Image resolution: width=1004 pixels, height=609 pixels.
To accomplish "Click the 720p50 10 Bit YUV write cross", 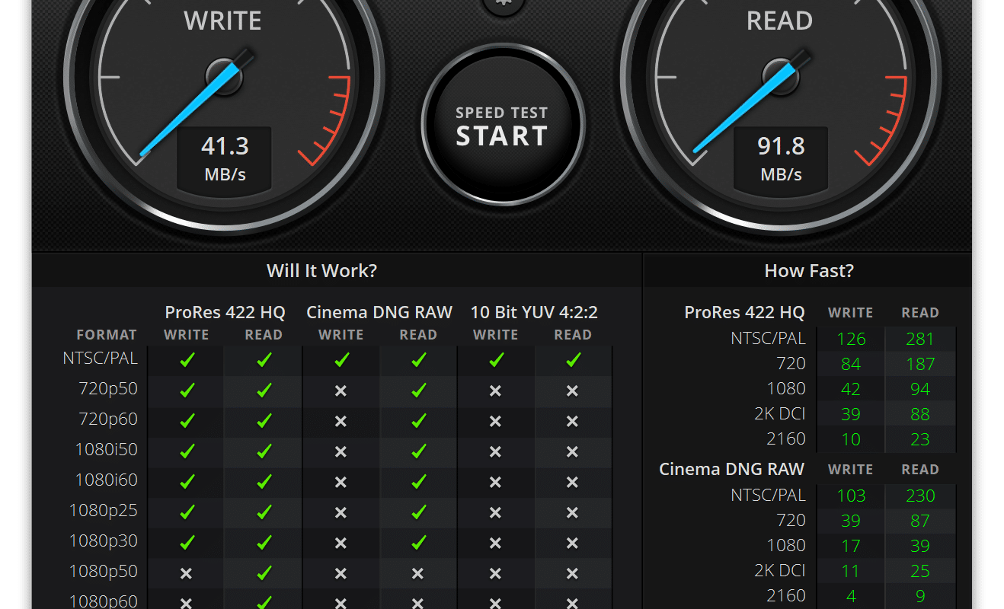I will pos(495,391).
